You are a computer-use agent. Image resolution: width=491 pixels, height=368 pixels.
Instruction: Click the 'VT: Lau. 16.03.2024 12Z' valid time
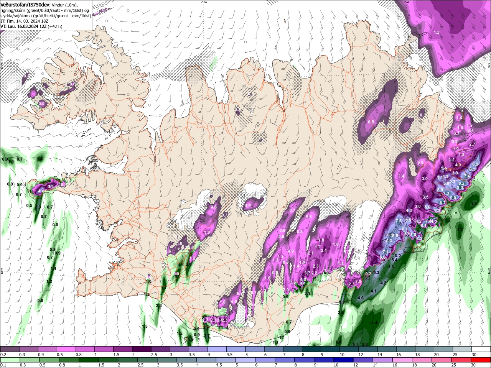point(23,26)
